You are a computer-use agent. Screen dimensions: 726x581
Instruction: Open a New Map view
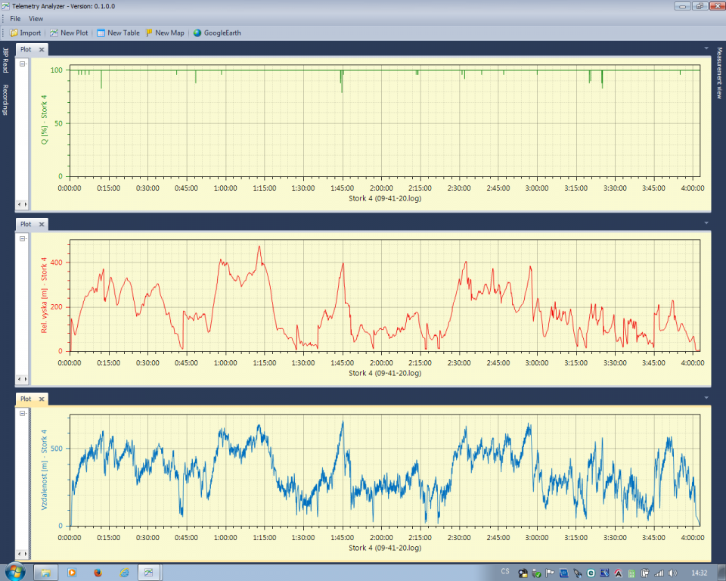pyautogui.click(x=165, y=33)
